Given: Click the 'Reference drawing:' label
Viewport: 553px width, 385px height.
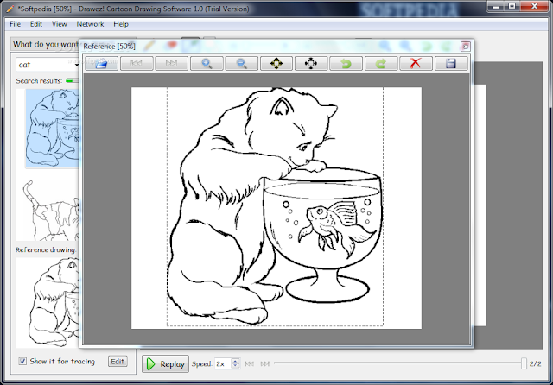Looking at the screenshot, I should pyautogui.click(x=46, y=249).
